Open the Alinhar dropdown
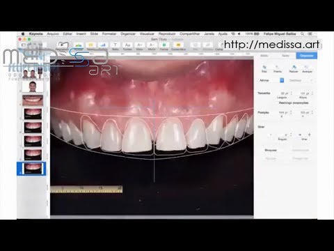Viewport: 334px width, 251px height. click(271, 80)
